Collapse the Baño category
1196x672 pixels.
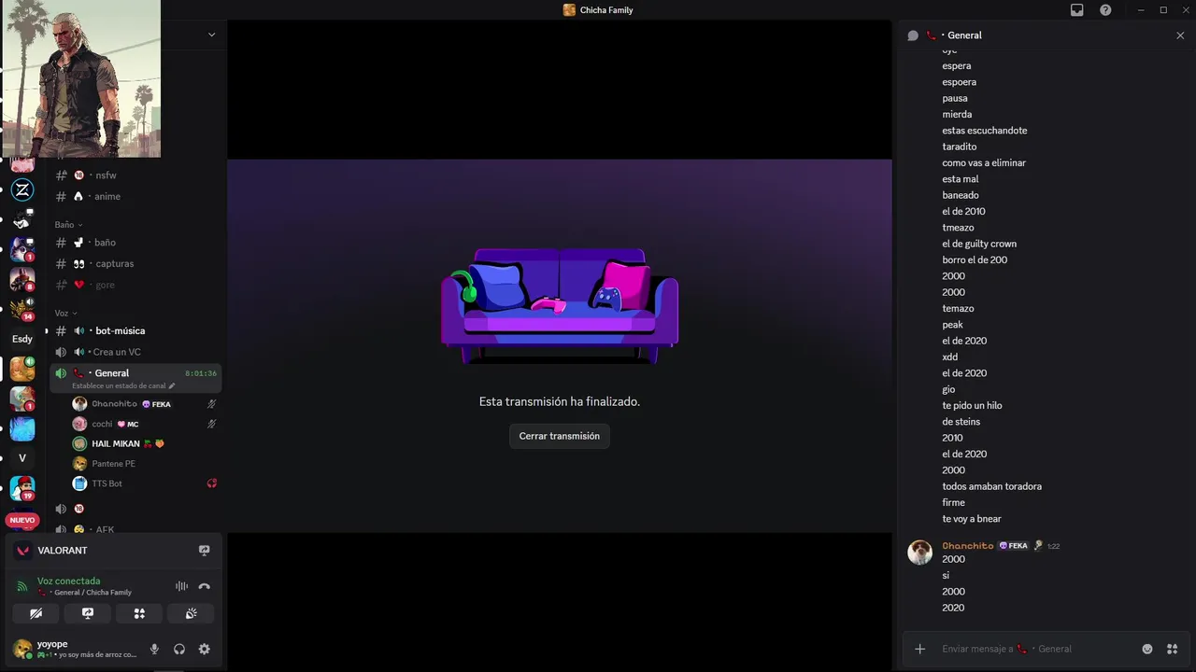pos(68,225)
